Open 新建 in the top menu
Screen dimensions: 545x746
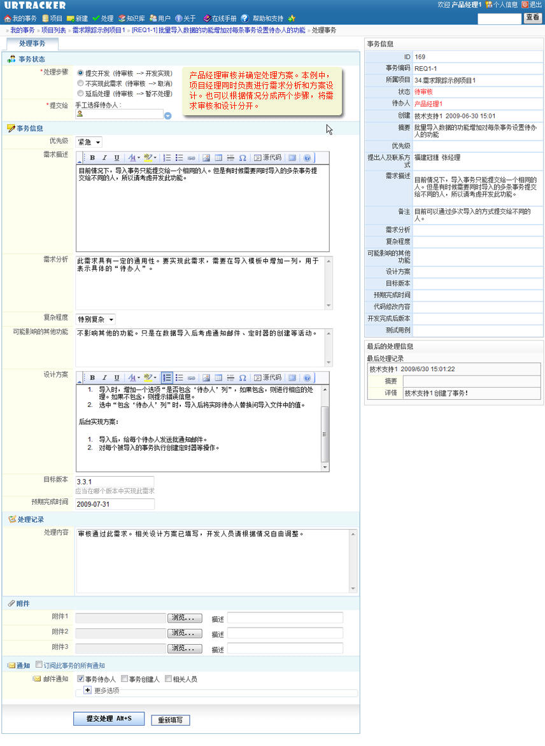pos(78,18)
